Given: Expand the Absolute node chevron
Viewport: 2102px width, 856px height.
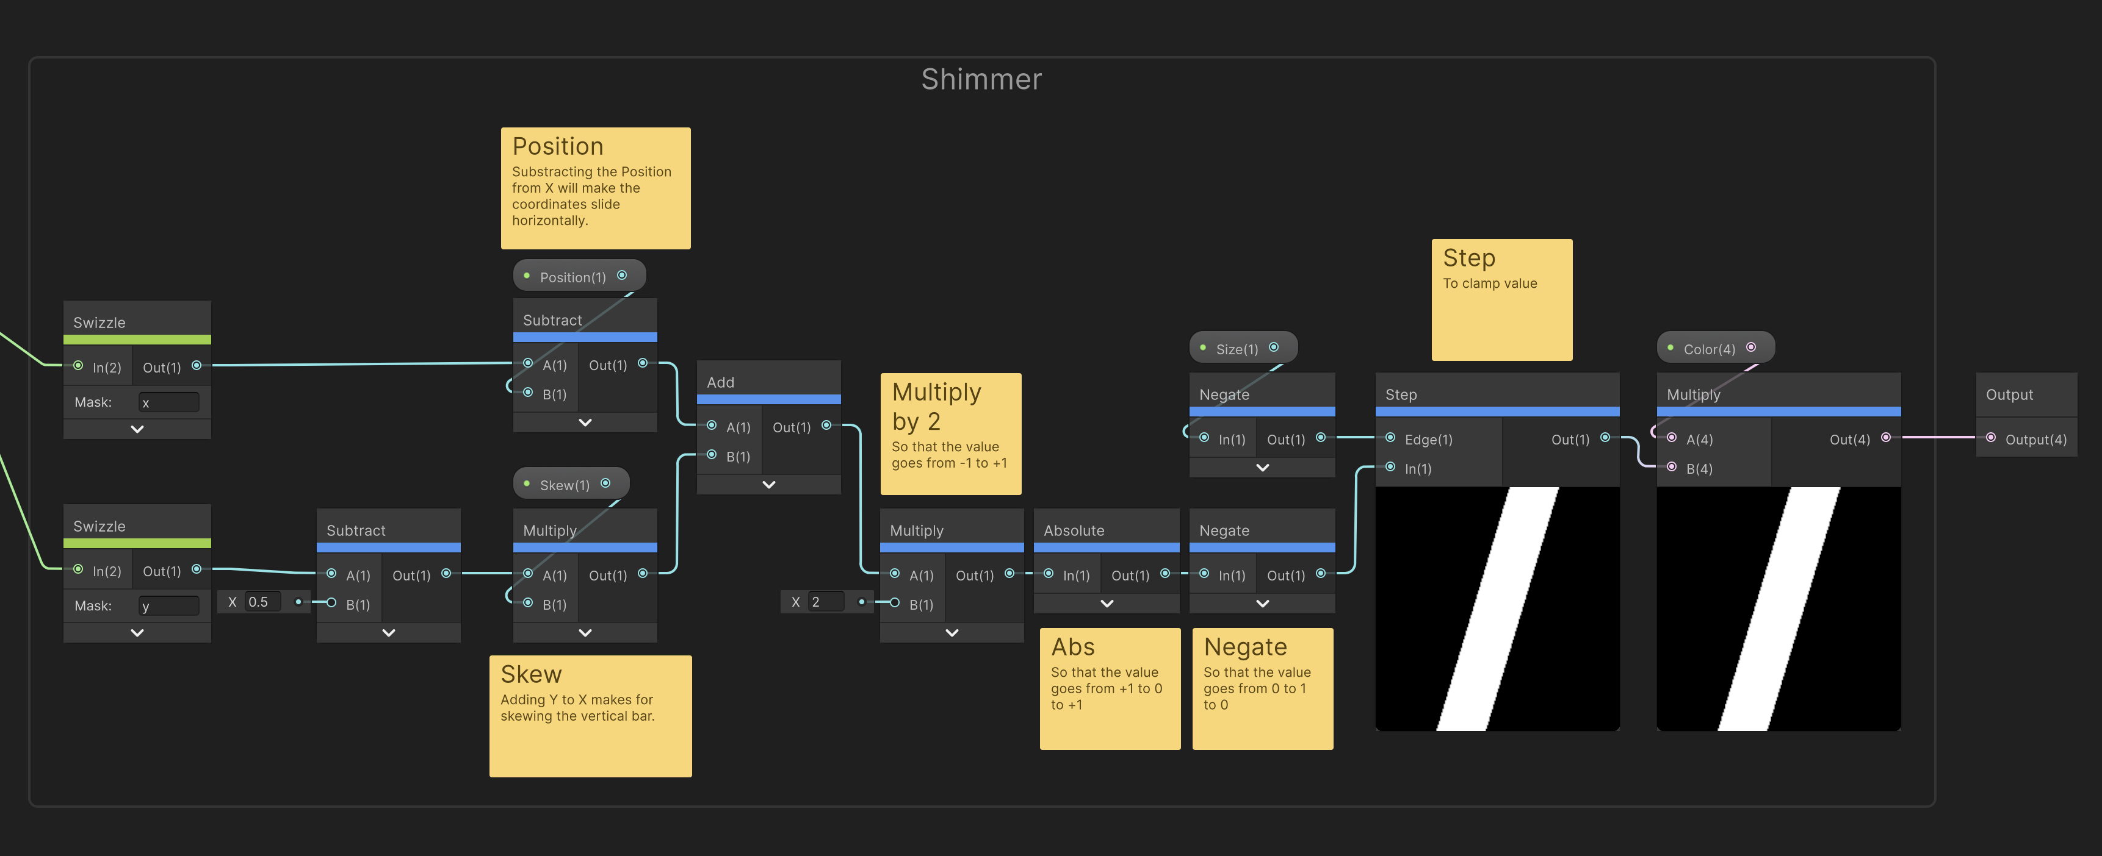Looking at the screenshot, I should tap(1107, 603).
